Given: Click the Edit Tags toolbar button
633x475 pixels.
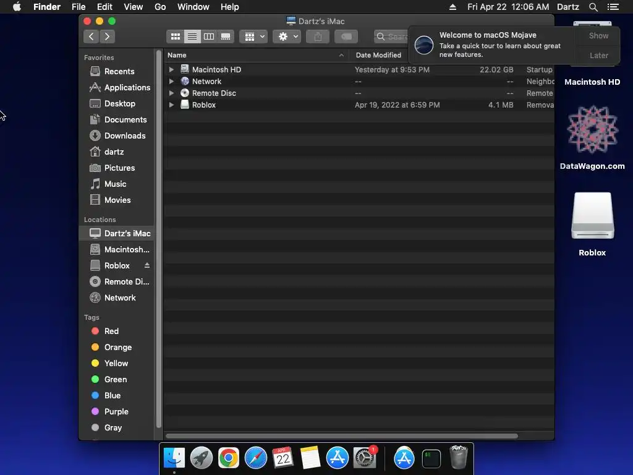Looking at the screenshot, I should pyautogui.click(x=346, y=36).
